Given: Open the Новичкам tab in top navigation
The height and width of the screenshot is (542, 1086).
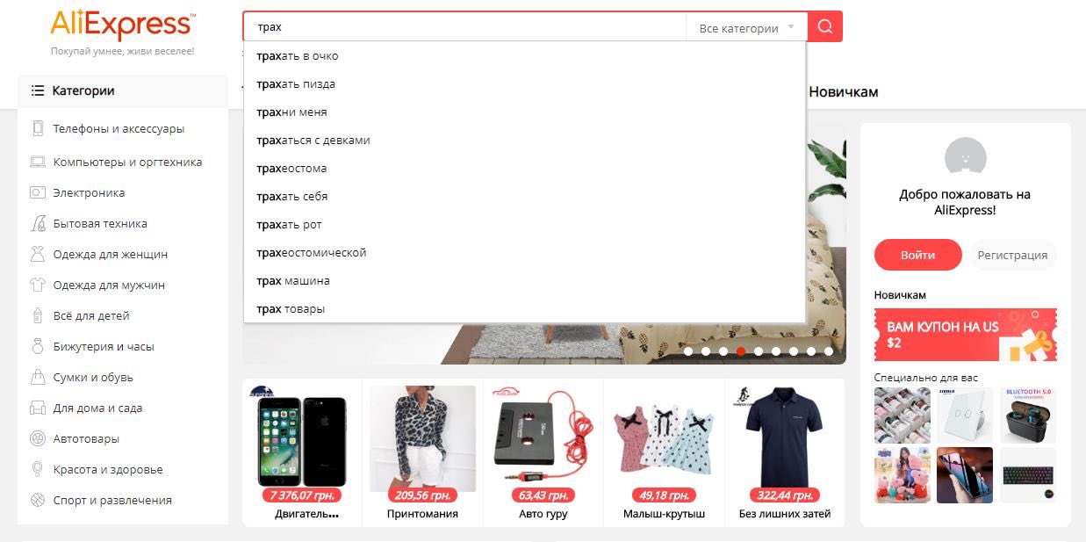Looking at the screenshot, I should pos(843,91).
